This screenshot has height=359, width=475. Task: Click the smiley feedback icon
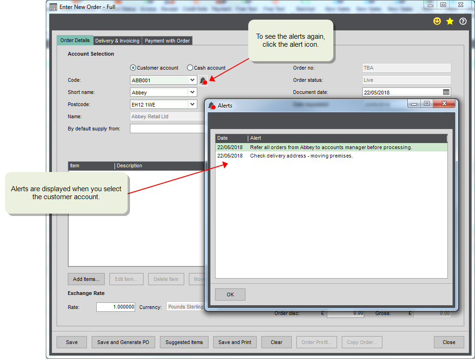coord(437,21)
